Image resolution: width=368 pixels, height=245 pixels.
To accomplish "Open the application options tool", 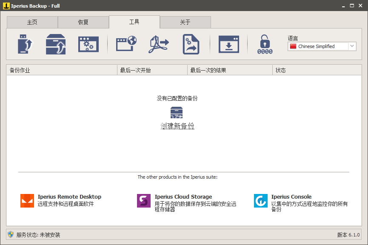I will [89, 43].
